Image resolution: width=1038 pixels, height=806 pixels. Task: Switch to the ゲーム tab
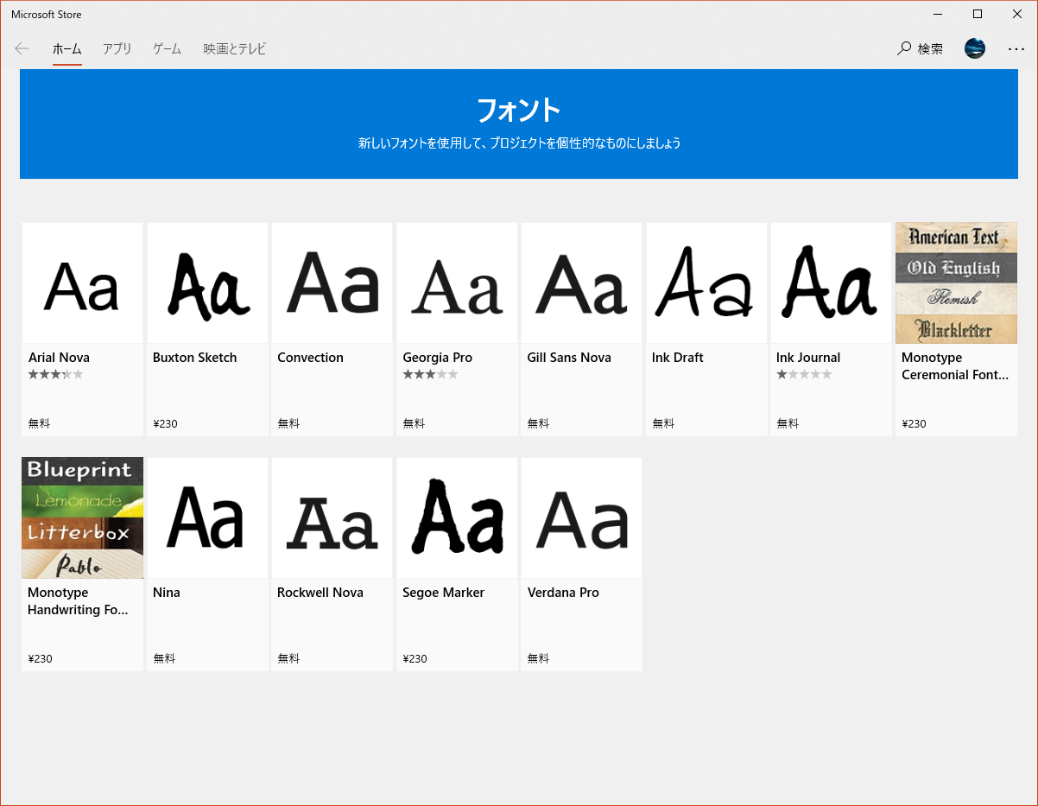click(x=167, y=49)
